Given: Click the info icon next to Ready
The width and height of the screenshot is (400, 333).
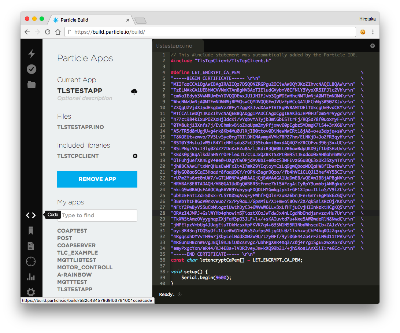Looking at the screenshot, I should 179,295.
